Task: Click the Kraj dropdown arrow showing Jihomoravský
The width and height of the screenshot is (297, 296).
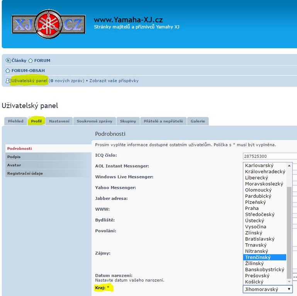Action: (289, 289)
